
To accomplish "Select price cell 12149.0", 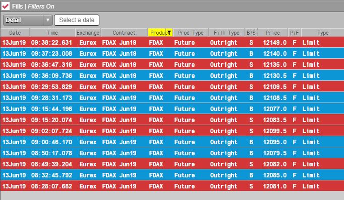I will click(x=275, y=42).
